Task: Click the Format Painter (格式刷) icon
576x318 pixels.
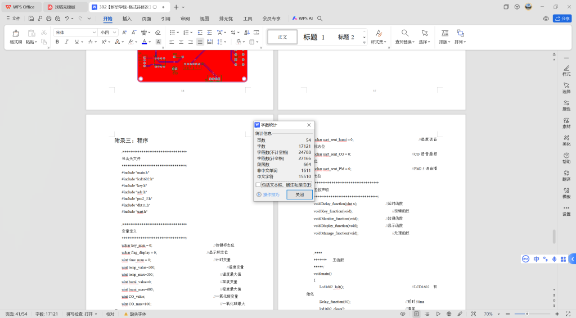Action: 15,35
